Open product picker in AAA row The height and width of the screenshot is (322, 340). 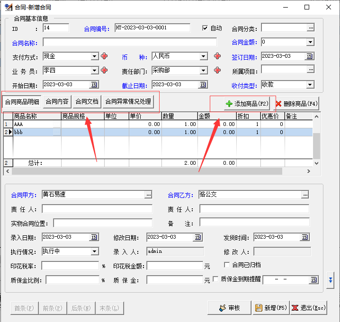(57, 124)
